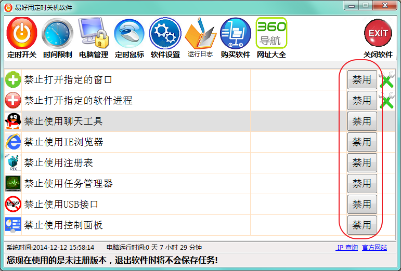Click the task manager monitor icon
The width and height of the screenshot is (401, 271).
coord(13,183)
